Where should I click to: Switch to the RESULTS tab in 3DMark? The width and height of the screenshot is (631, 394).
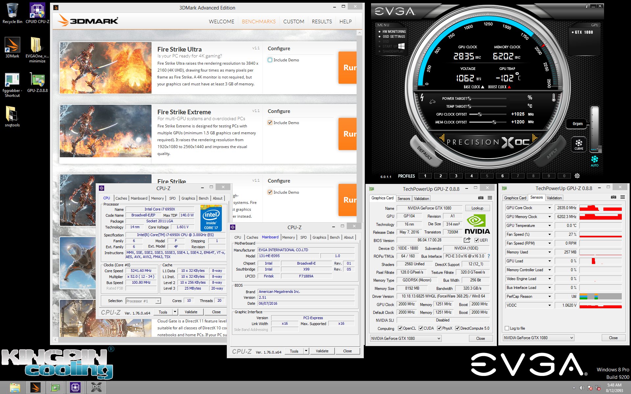pyautogui.click(x=321, y=22)
